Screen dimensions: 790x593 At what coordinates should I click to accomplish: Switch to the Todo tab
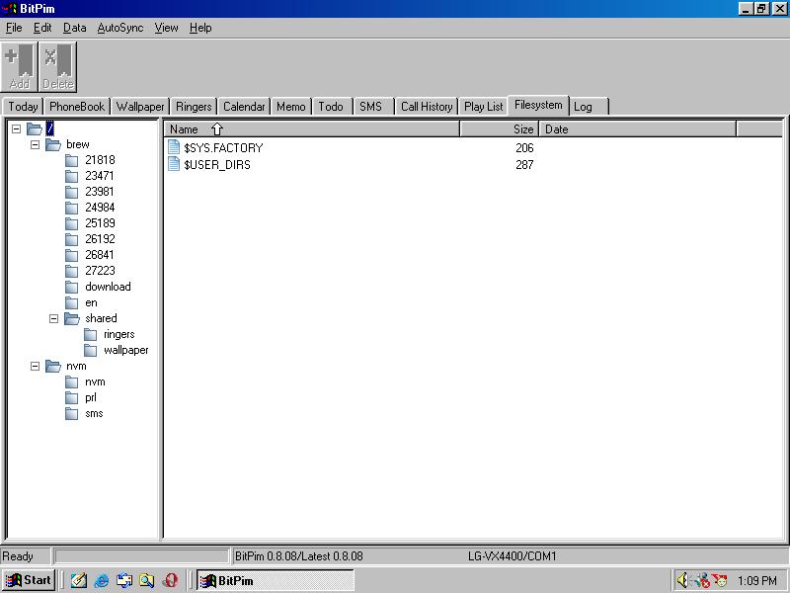(331, 107)
